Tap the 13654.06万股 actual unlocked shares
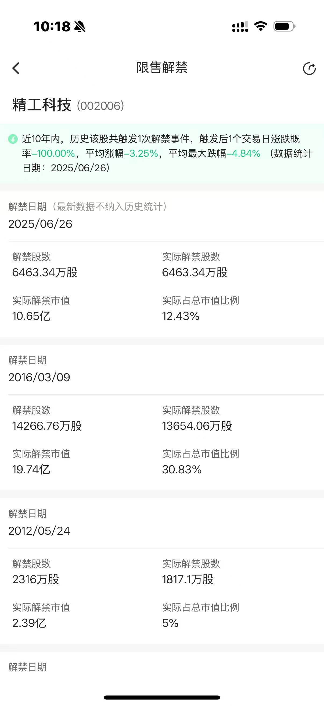Viewport: 324px width, 706px height. click(x=197, y=426)
